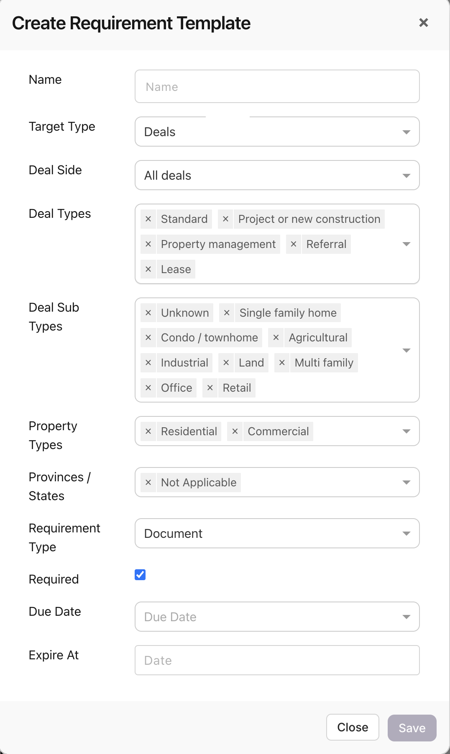Remove the Lease tag
This screenshot has width=450, height=754.
148,269
